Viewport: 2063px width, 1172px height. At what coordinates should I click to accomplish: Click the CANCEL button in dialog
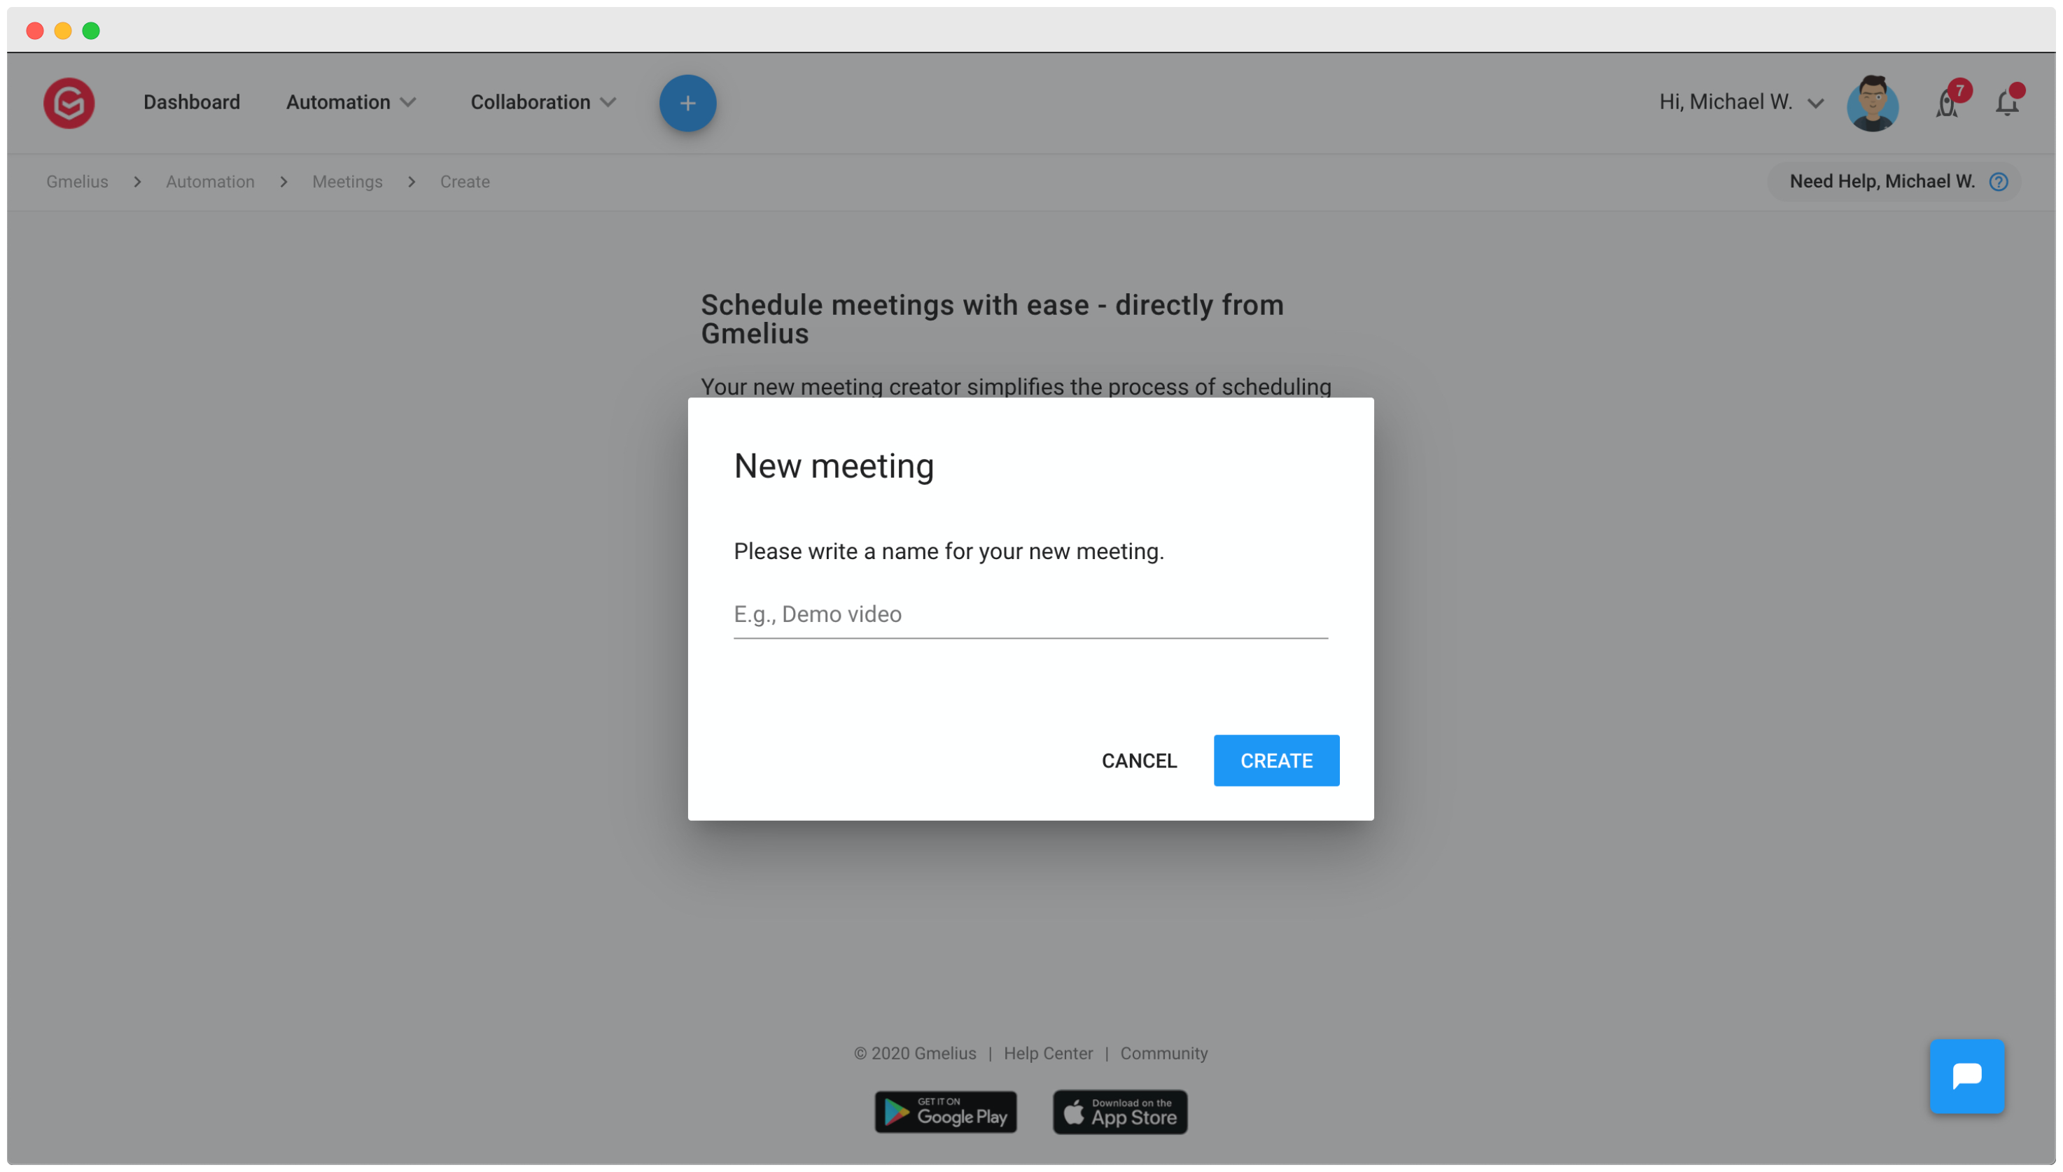pos(1140,761)
